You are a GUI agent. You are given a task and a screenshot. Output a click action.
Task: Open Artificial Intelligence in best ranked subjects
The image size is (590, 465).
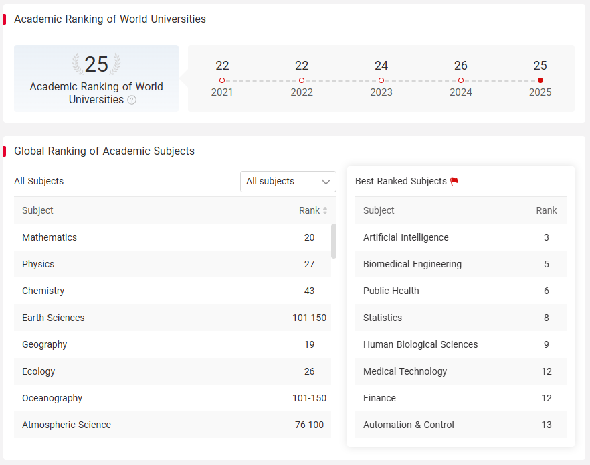point(460,237)
